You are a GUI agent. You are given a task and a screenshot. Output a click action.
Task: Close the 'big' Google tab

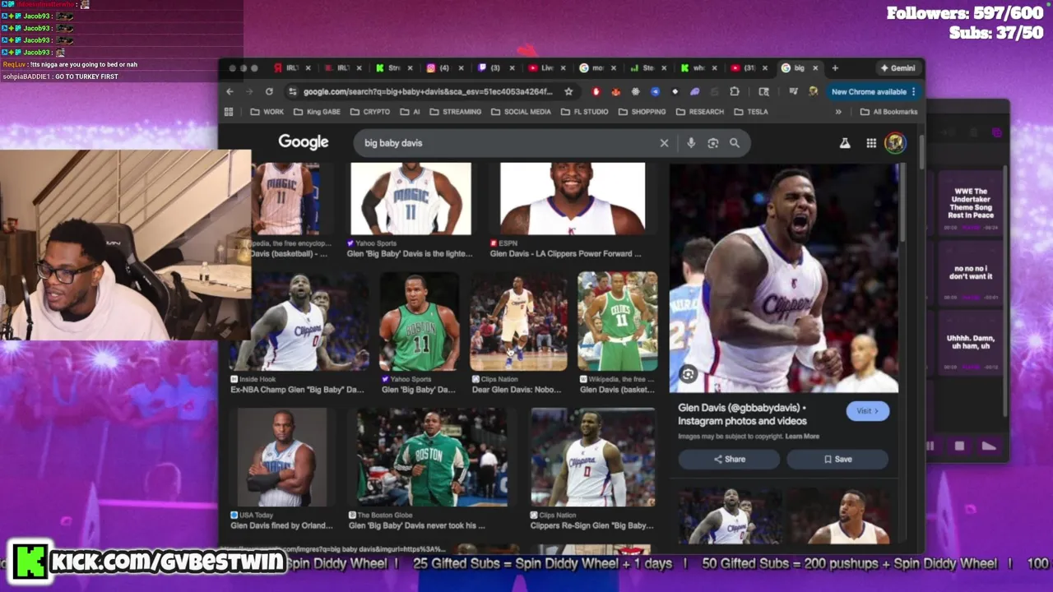pos(815,68)
